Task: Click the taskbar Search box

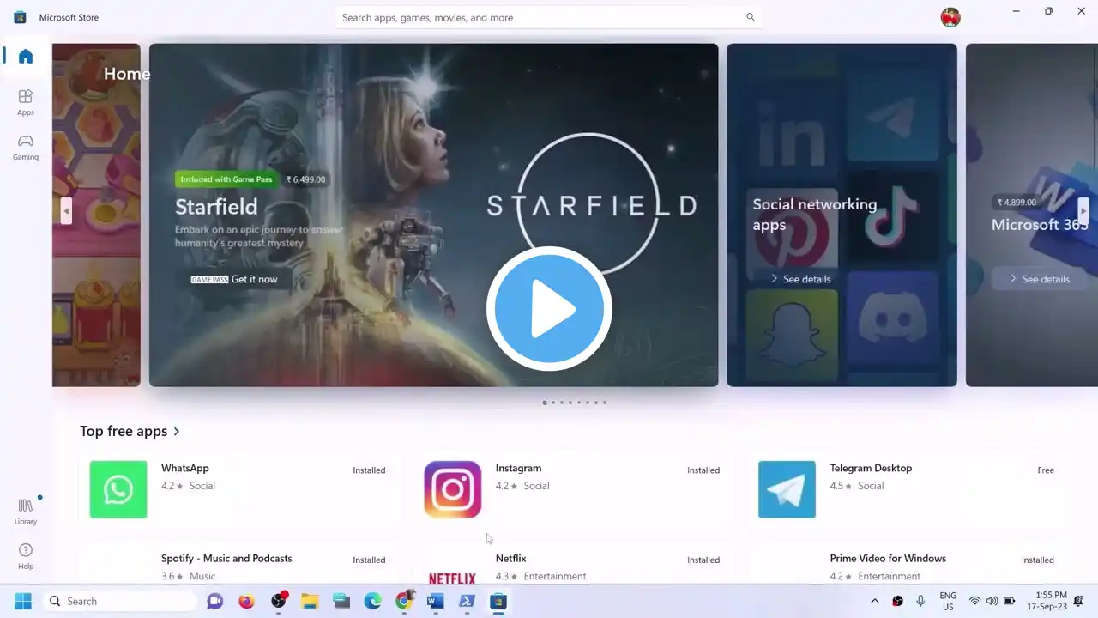Action: pyautogui.click(x=120, y=601)
